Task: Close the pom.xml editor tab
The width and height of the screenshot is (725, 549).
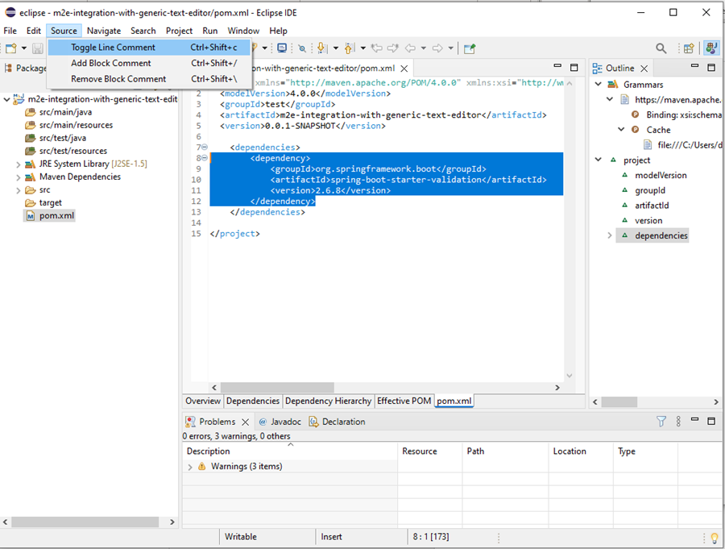Action: 404,69
